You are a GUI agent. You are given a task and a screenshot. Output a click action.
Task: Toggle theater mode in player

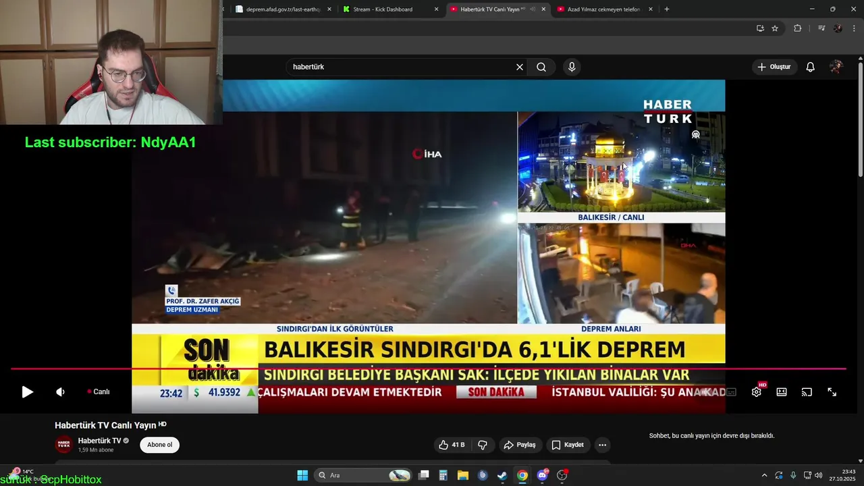tap(782, 391)
